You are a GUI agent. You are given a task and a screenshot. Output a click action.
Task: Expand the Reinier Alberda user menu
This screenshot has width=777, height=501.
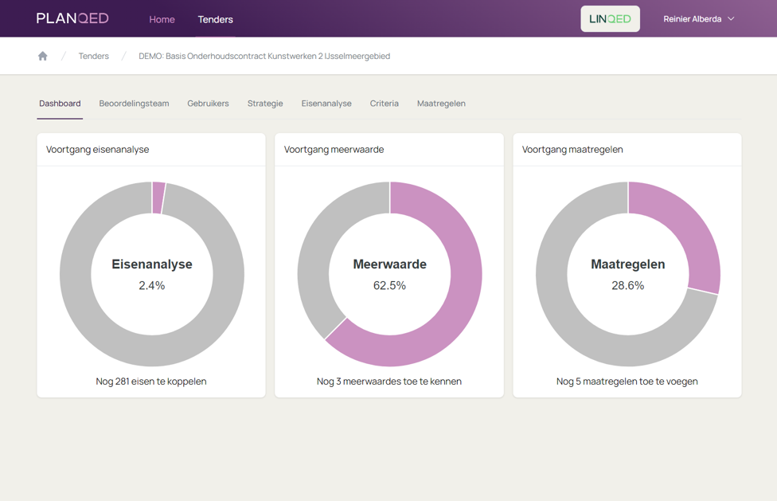tap(699, 19)
